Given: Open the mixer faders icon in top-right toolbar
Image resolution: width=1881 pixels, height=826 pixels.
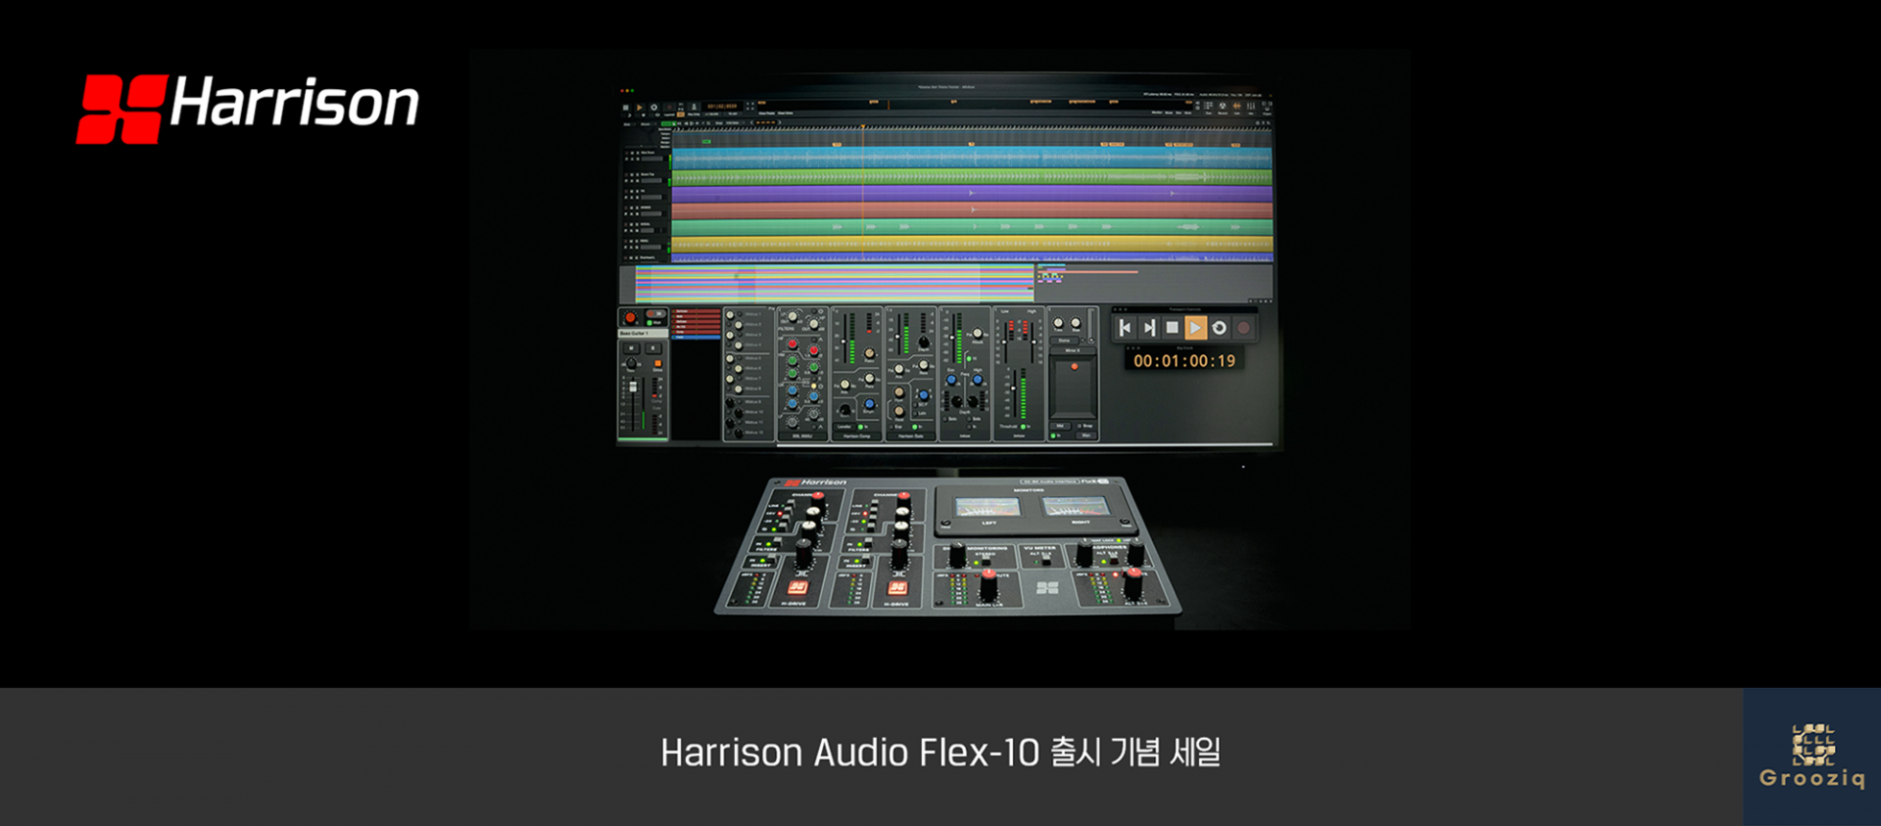Looking at the screenshot, I should [1251, 106].
